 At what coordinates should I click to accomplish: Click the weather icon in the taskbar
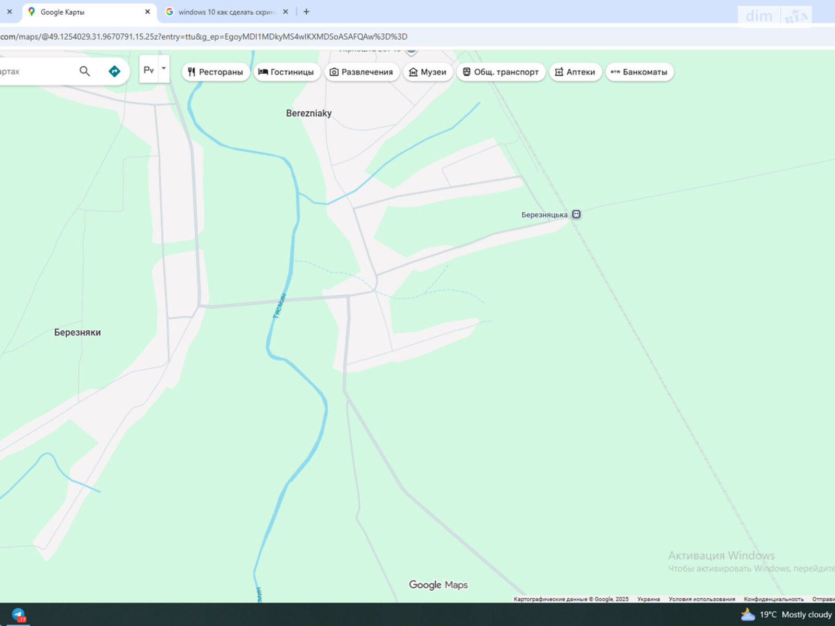point(748,615)
